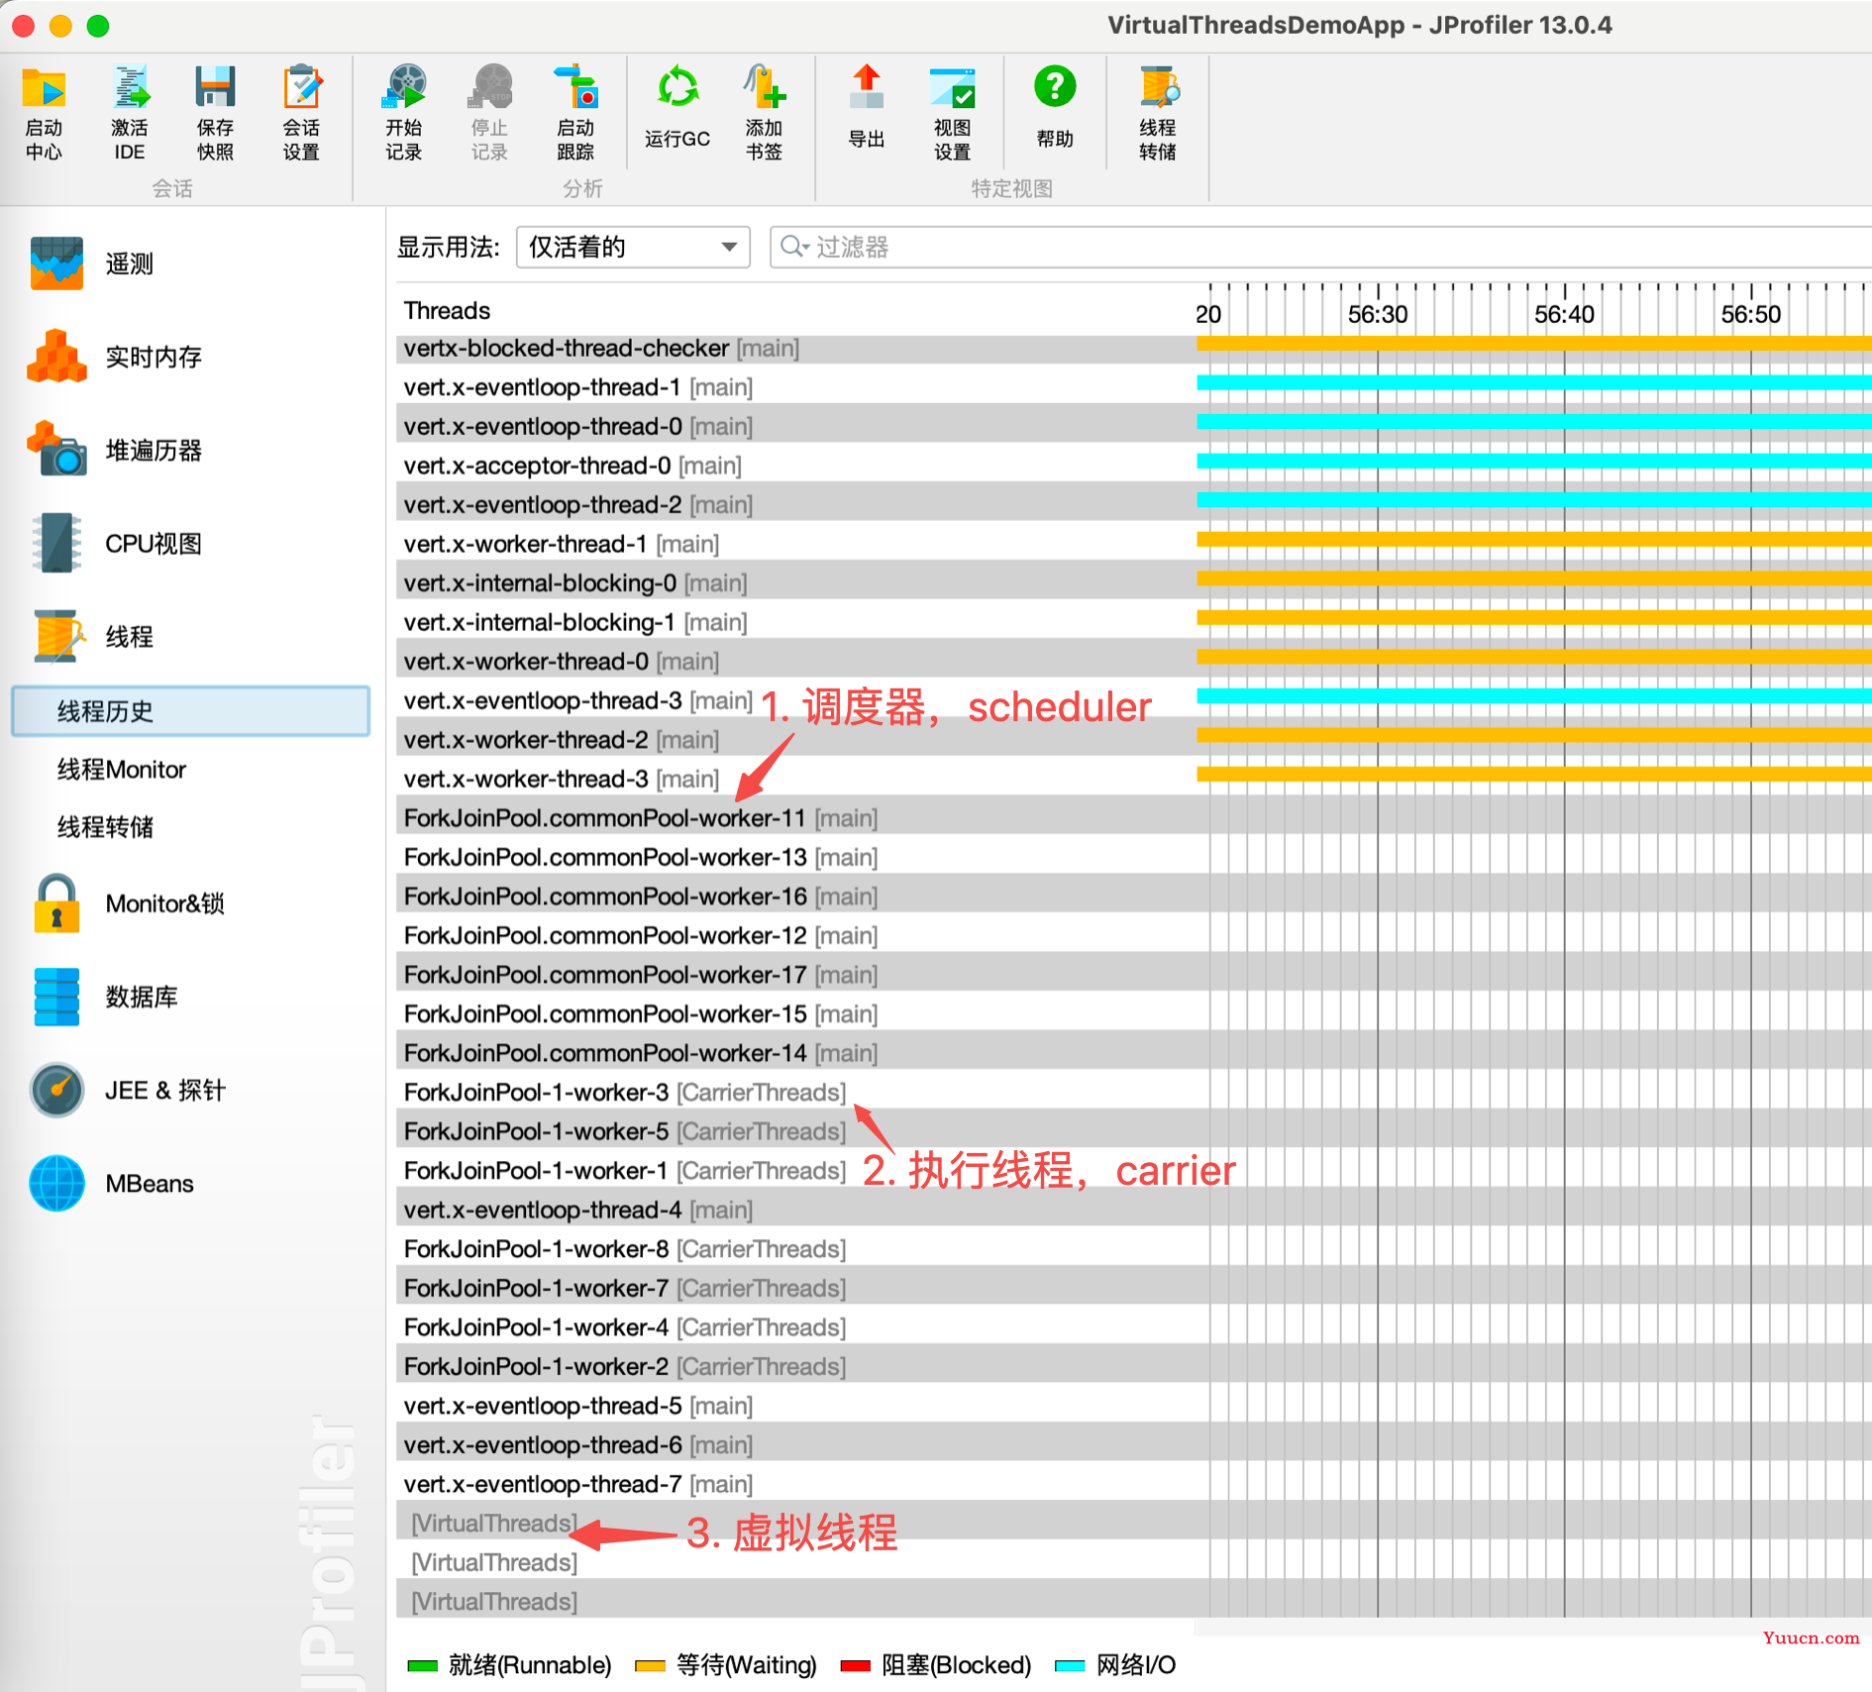Open MBeans sidebar section
Viewport: 1872px width, 1692px height.
click(111, 1183)
